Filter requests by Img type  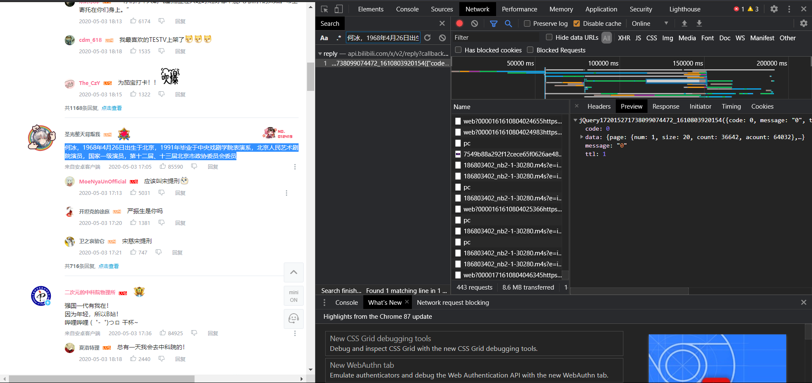pos(667,38)
